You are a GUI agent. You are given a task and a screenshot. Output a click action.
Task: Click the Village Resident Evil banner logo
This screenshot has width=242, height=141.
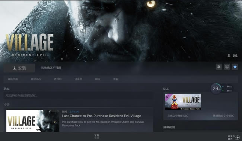tap(30, 45)
